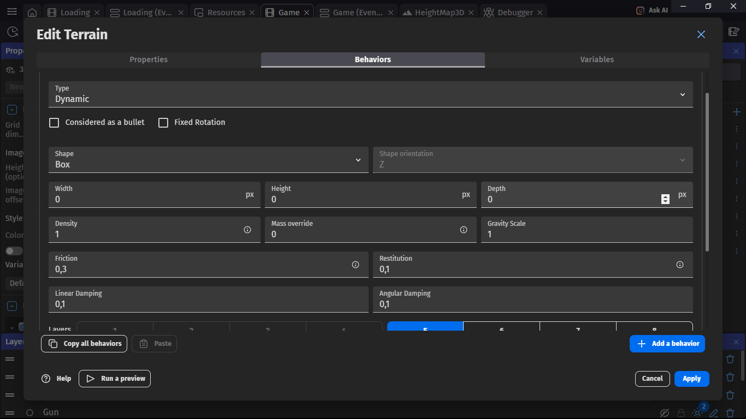Screen dimensions: 746x419
Task: Switch to the Properties tab
Action: [149, 59]
